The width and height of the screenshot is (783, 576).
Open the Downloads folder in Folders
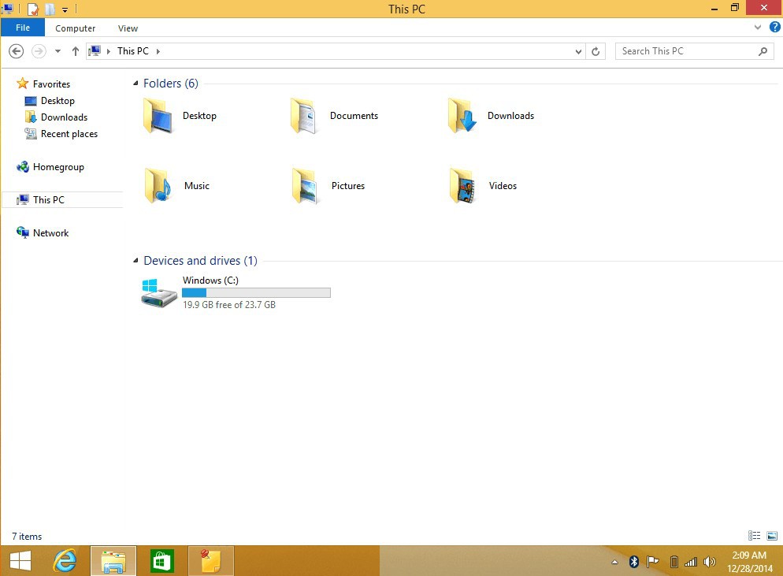point(462,116)
